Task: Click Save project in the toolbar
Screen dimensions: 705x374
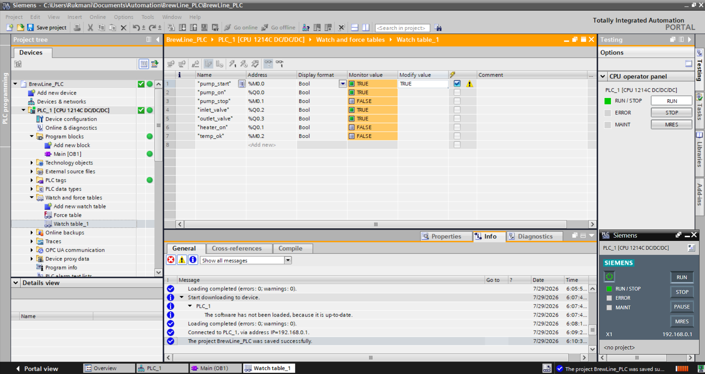Action: (x=47, y=28)
